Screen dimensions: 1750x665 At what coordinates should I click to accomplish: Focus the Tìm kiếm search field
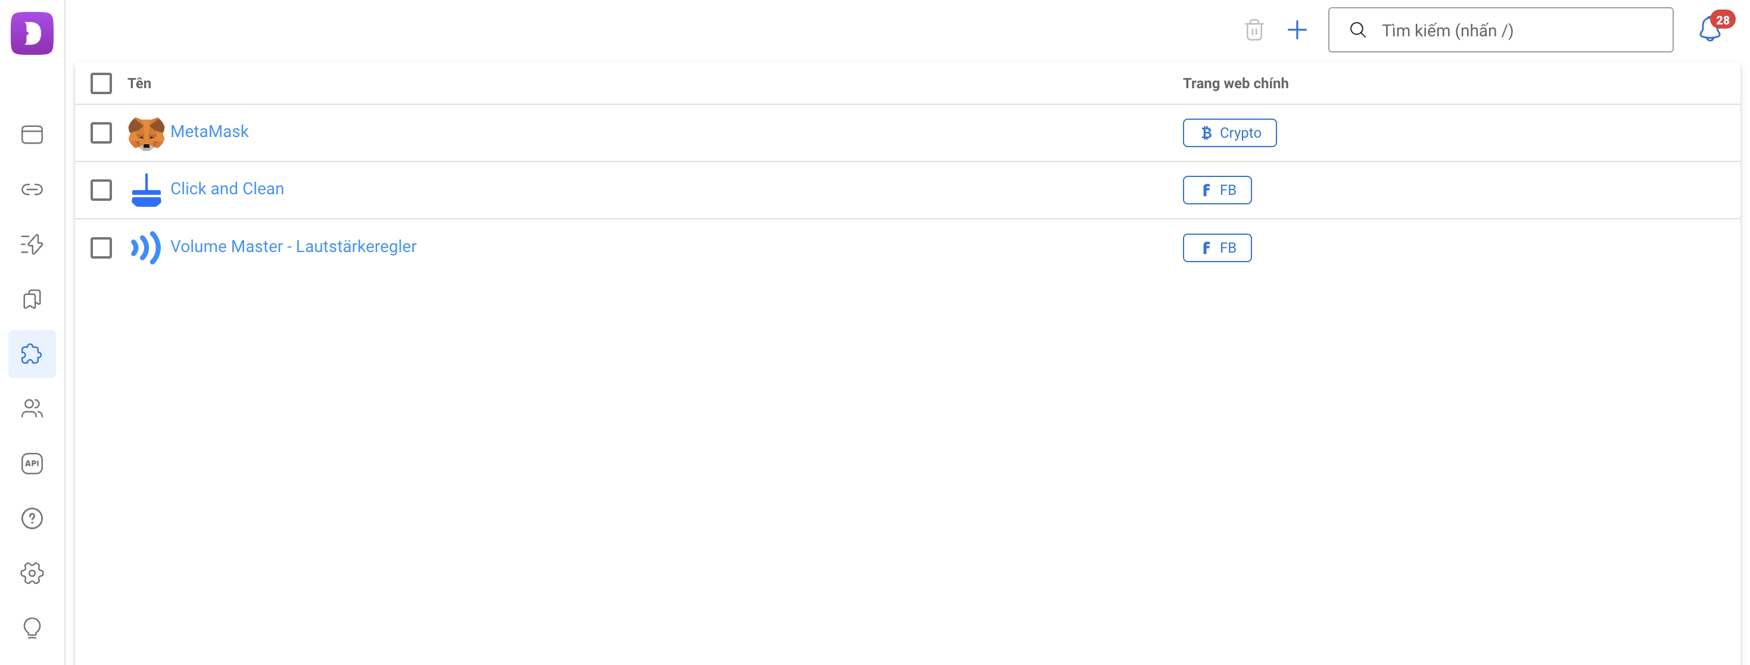pyautogui.click(x=1500, y=30)
